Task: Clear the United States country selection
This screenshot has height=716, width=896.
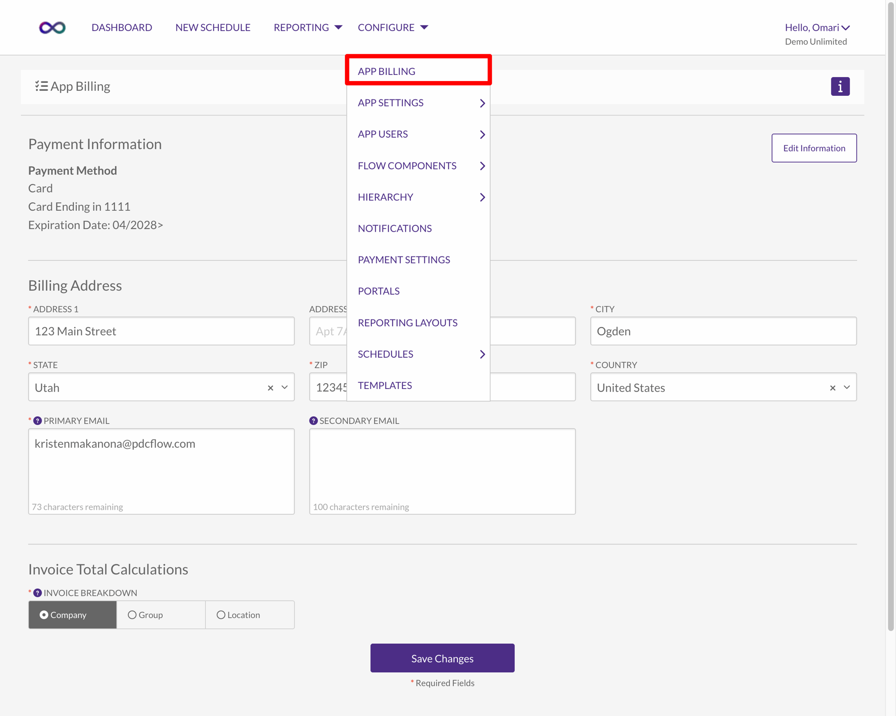Action: [832, 388]
